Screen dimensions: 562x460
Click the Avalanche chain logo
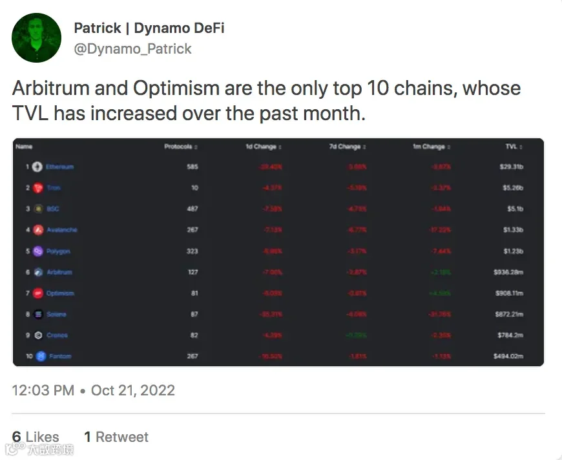point(37,230)
